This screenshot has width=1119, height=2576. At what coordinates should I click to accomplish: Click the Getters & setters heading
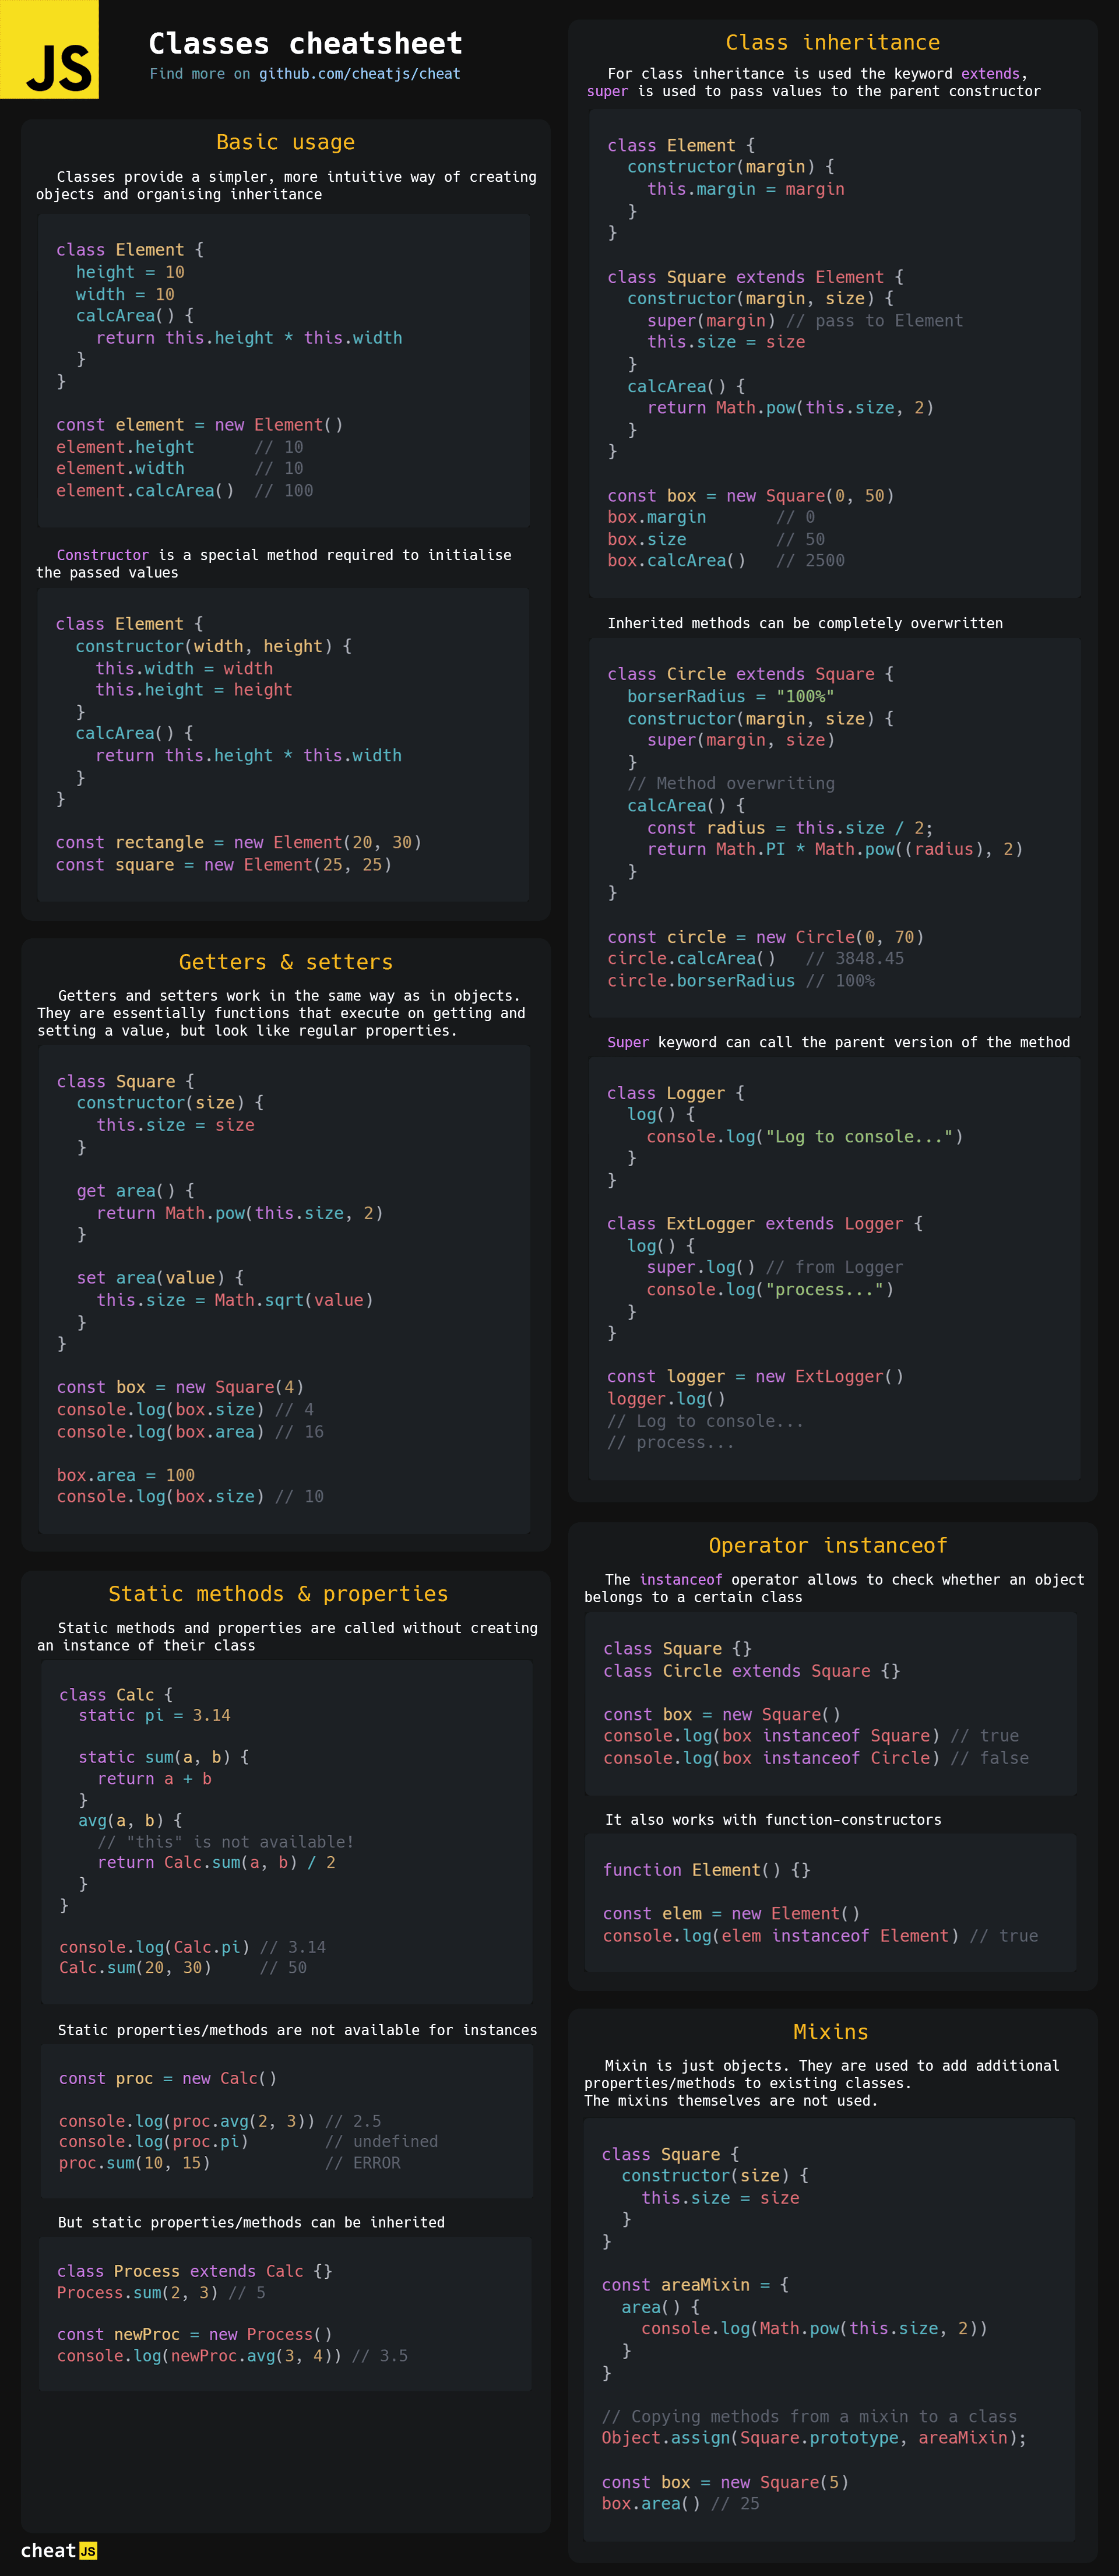(x=285, y=962)
